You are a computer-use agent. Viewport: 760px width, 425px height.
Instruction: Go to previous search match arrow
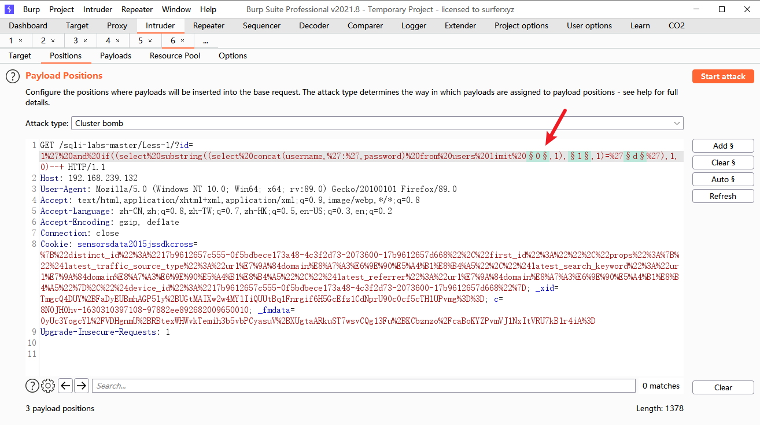click(x=65, y=386)
